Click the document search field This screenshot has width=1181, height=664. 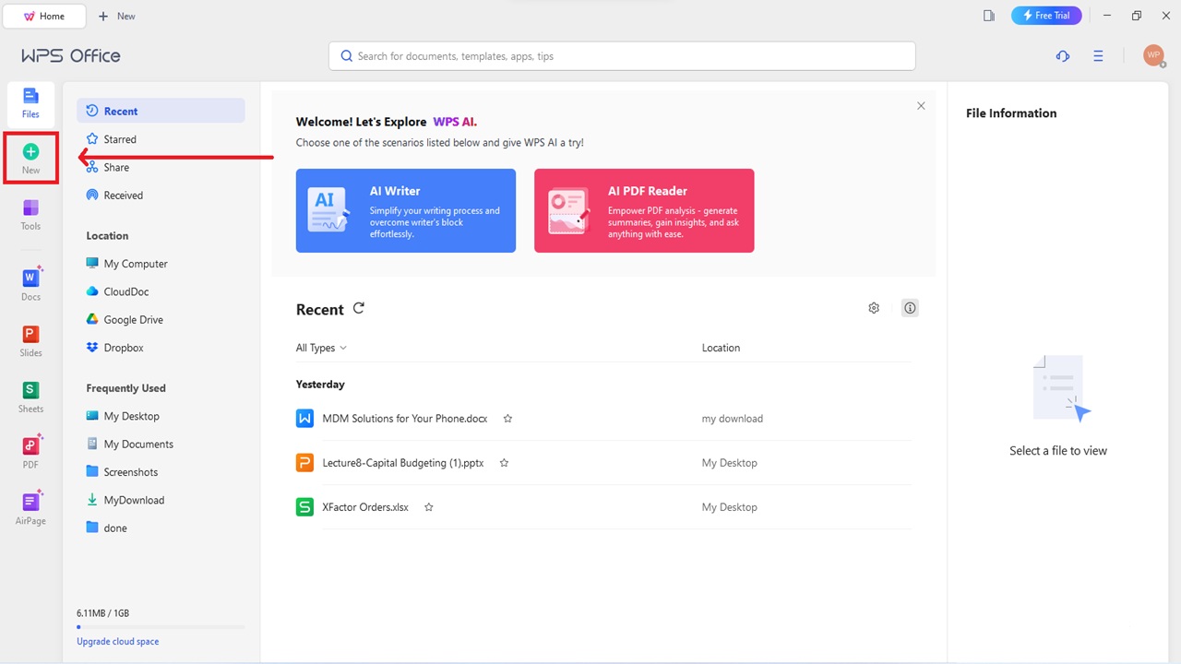tap(621, 56)
